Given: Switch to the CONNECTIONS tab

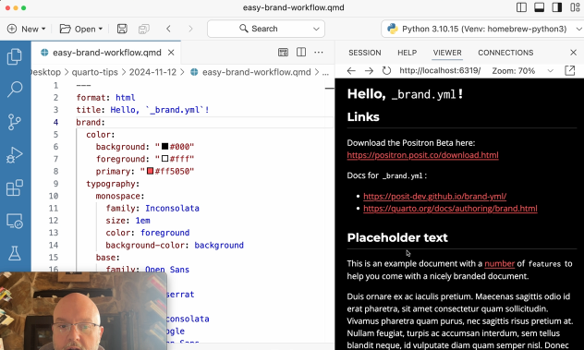Looking at the screenshot, I should pos(505,53).
